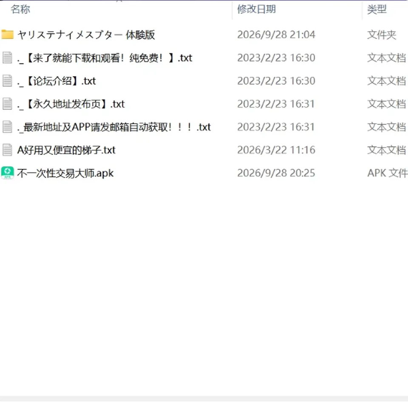Click the file icon beside 最新地址及APP请发邮箱自动获取
The width and height of the screenshot is (408, 402).
click(7, 127)
